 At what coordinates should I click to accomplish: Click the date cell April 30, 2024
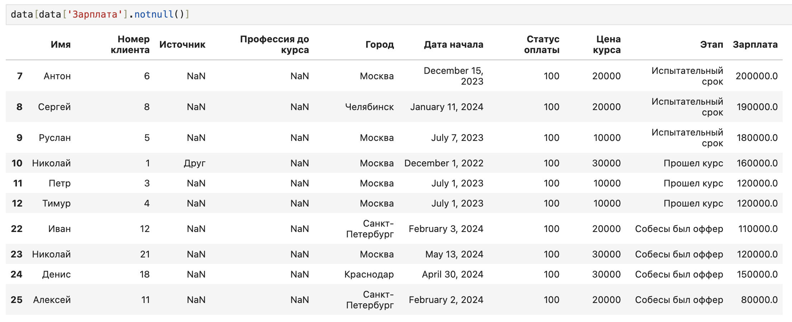point(452,274)
